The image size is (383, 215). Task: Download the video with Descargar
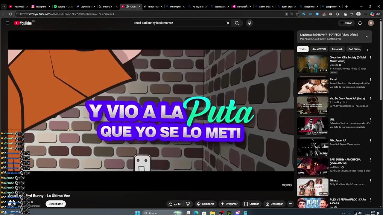(x=274, y=204)
